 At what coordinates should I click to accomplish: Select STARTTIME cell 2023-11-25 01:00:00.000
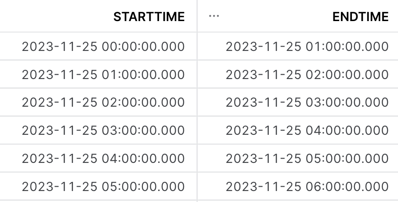[98, 74]
